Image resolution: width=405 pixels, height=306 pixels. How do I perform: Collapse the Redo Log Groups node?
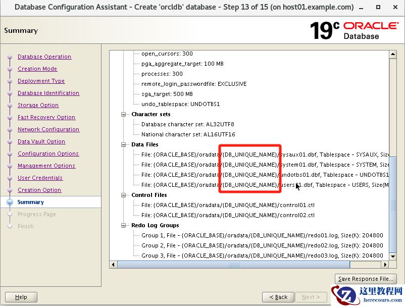click(123, 225)
